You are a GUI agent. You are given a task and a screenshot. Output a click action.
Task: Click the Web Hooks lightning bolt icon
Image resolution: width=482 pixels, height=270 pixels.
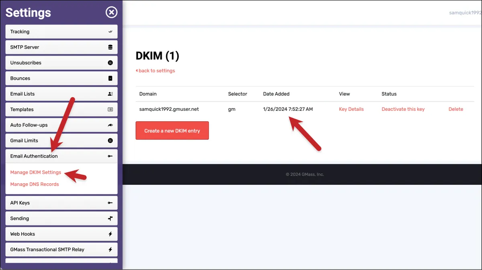(x=110, y=234)
